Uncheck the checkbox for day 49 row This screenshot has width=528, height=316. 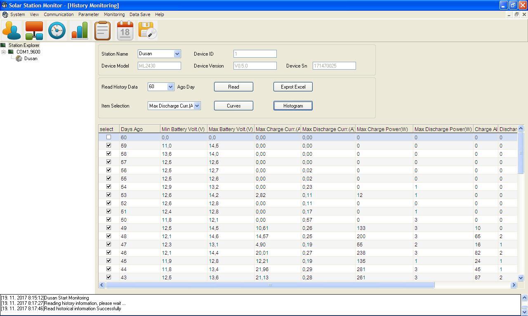click(x=108, y=228)
